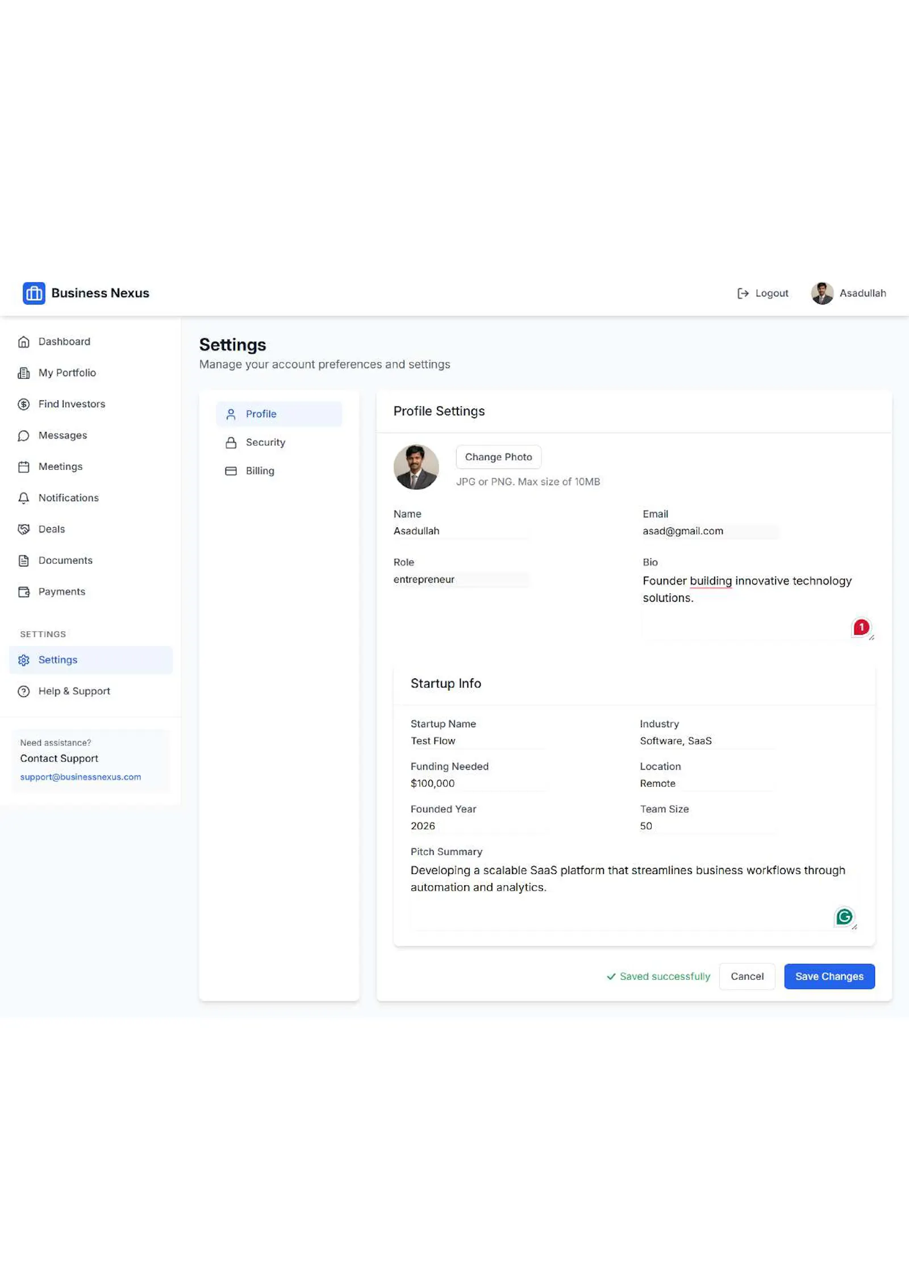
Task: Click the Notifications bell icon
Action: (x=24, y=498)
